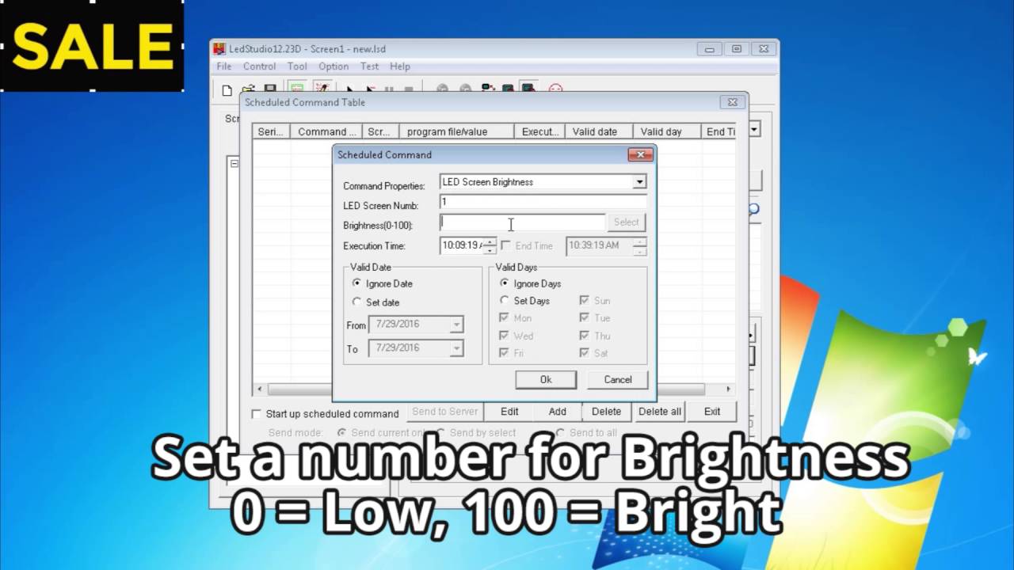The height and width of the screenshot is (570, 1014).
Task: Enable the End Time checkbox
Action: click(505, 245)
